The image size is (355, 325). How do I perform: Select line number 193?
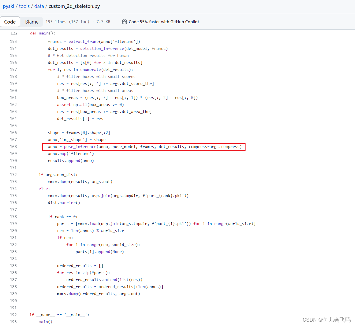(x=13, y=322)
